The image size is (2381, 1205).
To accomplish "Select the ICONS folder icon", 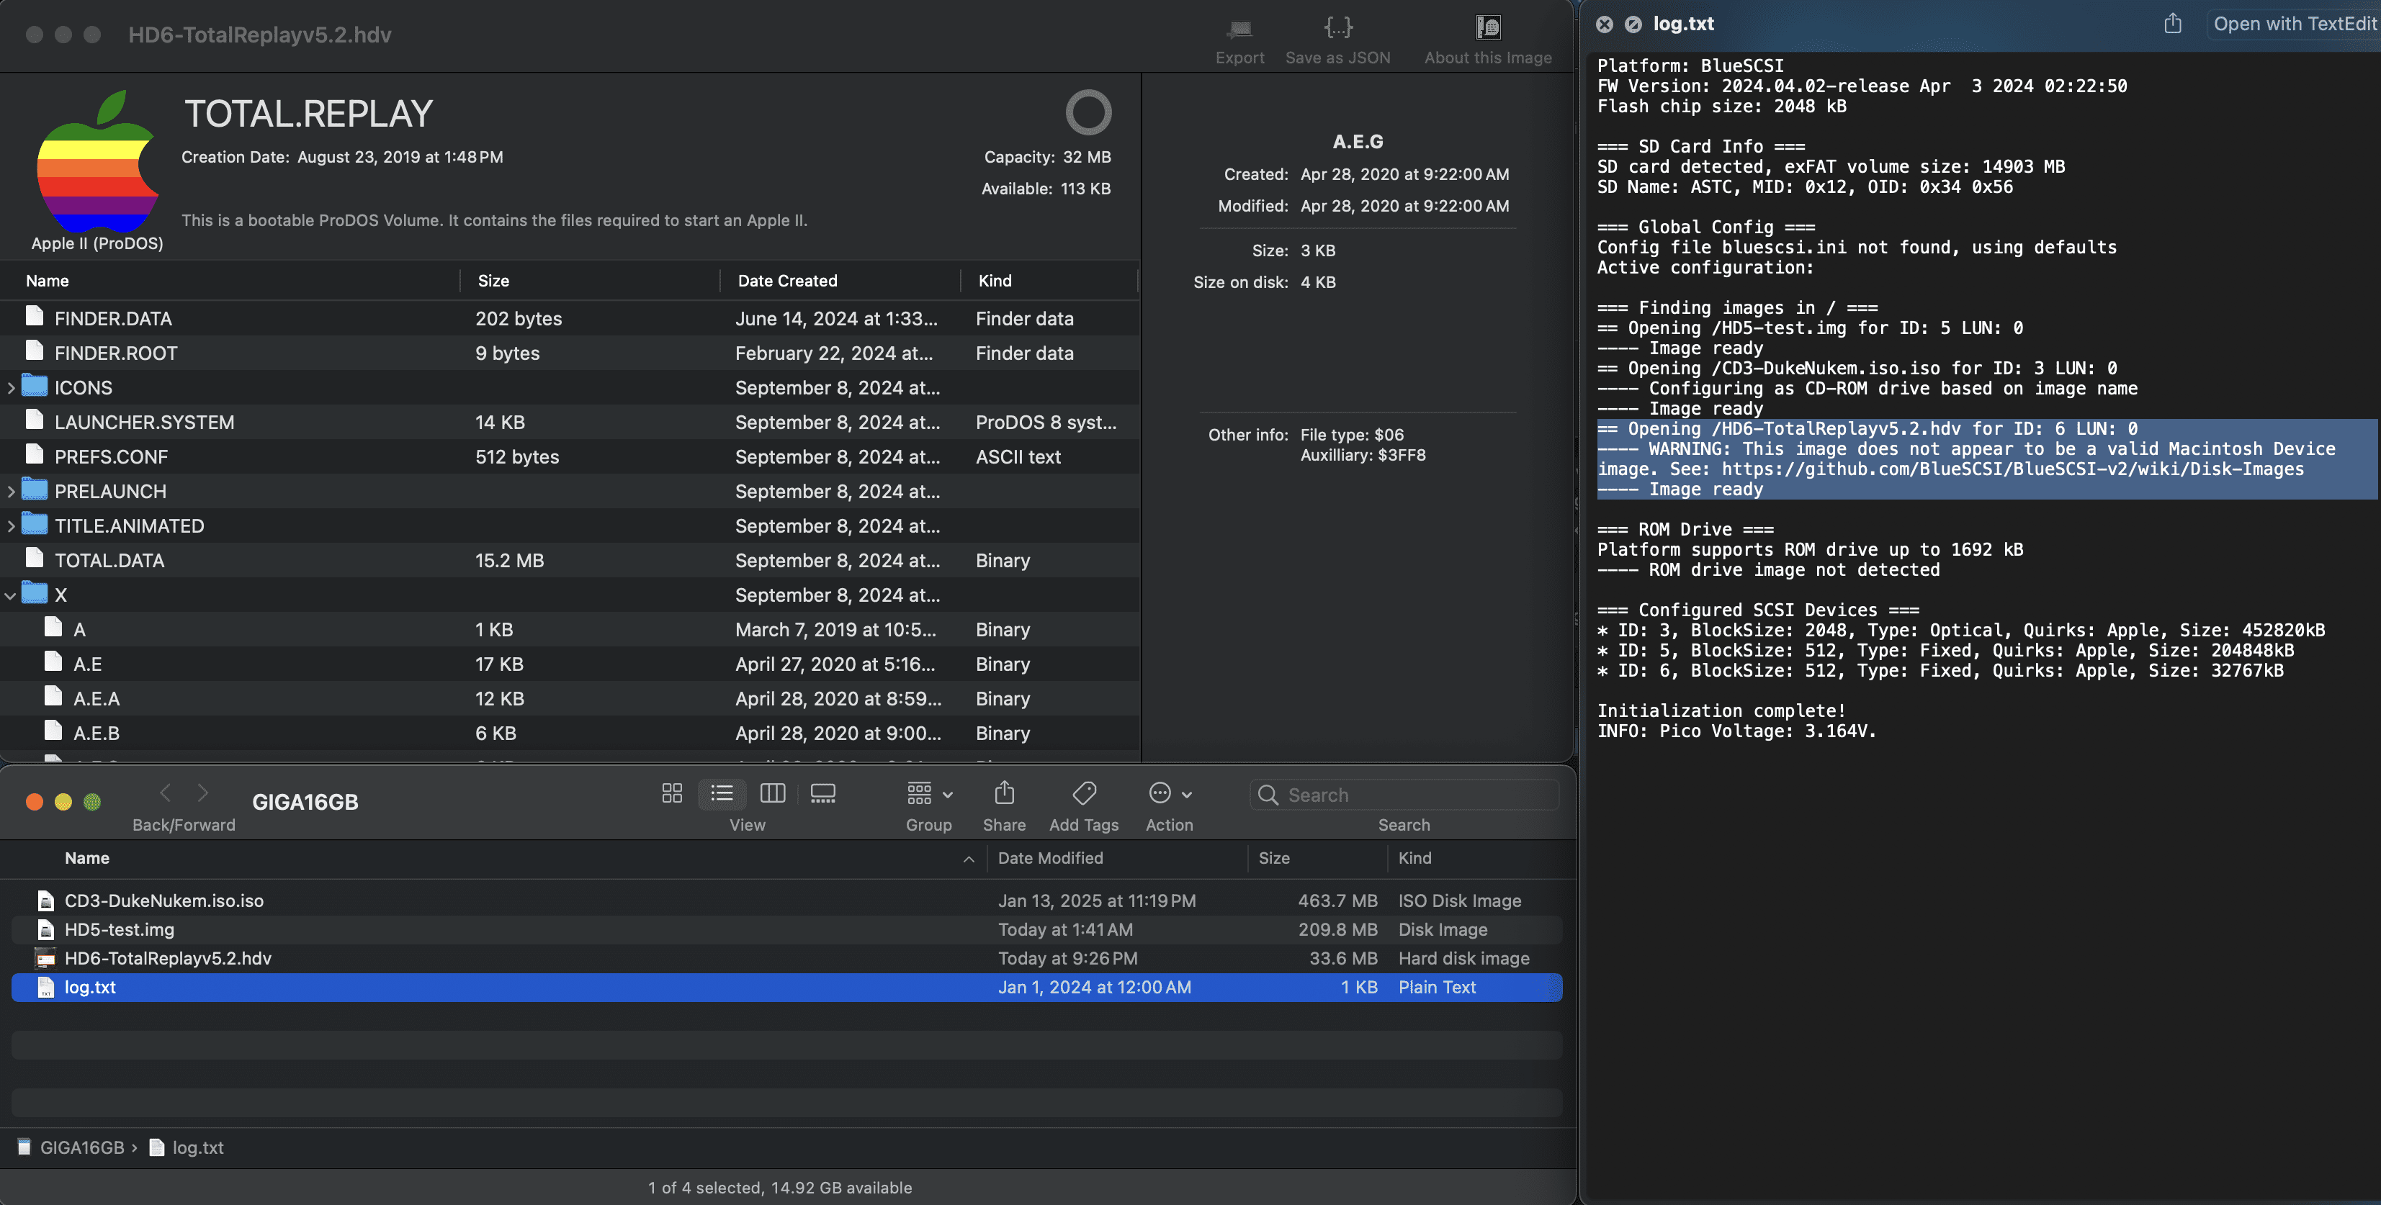I will [34, 387].
